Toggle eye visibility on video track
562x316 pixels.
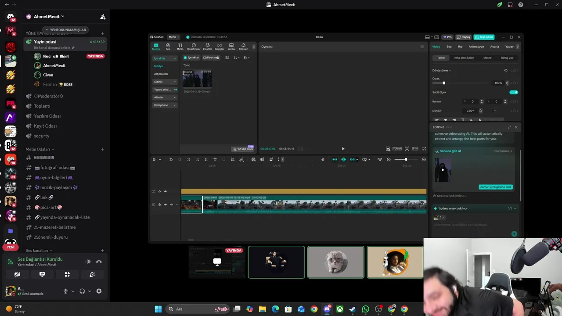165,205
